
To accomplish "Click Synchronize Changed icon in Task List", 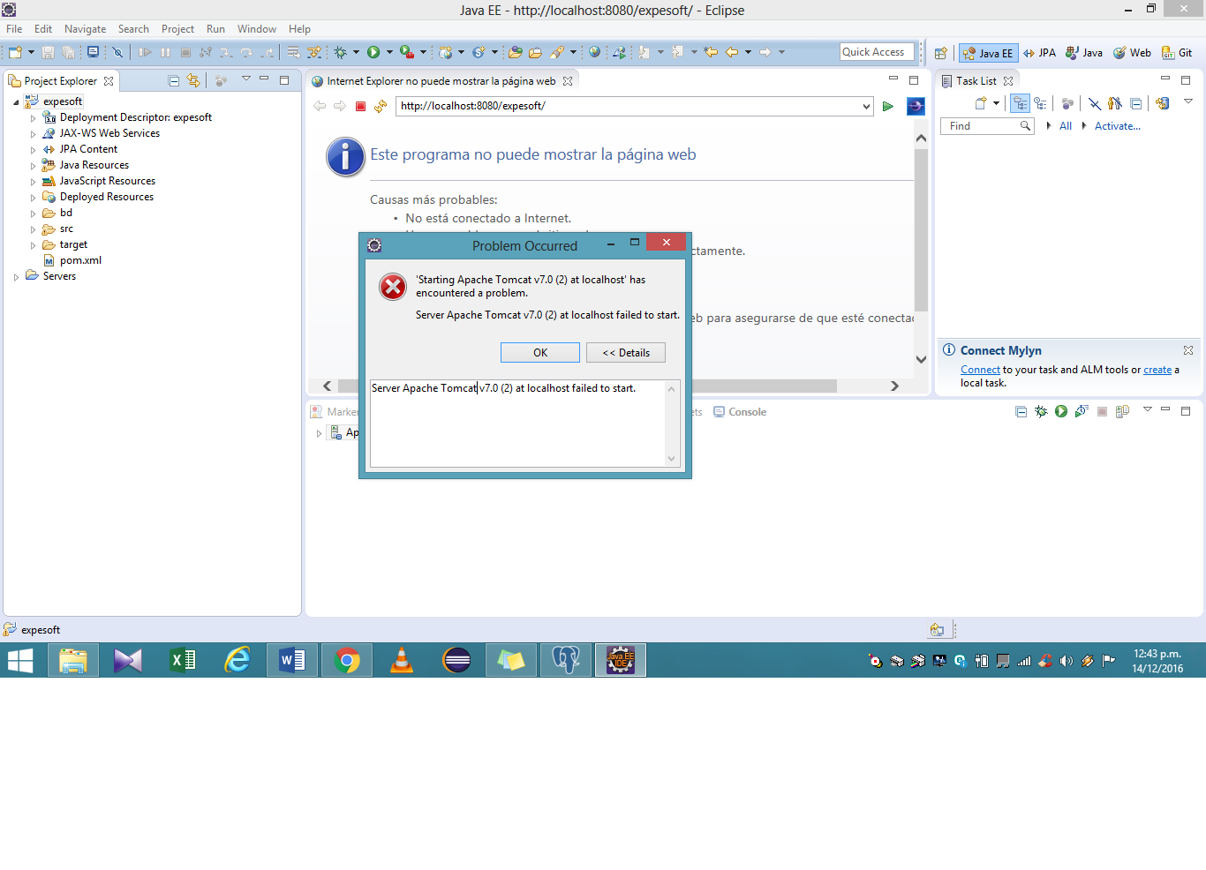I will 1162,103.
